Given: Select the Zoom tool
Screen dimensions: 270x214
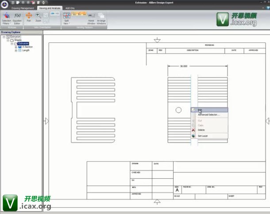Looking at the screenshot, I should click(x=39, y=17).
